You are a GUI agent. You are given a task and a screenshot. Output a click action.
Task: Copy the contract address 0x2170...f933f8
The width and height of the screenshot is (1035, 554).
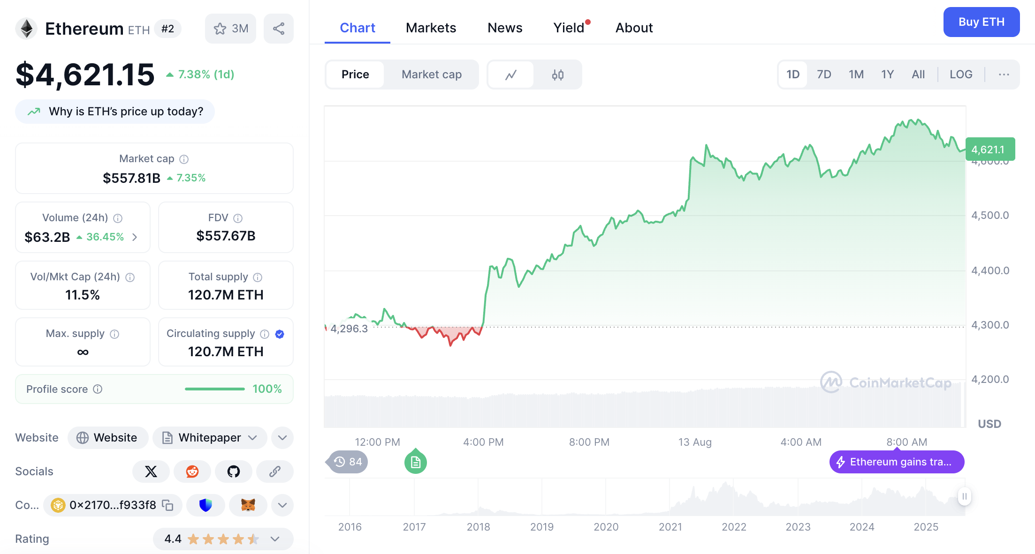(x=167, y=505)
